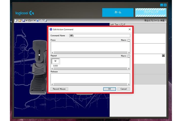182x121 pixels.
Task: Click the print icon in toolbar
Action: click(x=45, y=21)
